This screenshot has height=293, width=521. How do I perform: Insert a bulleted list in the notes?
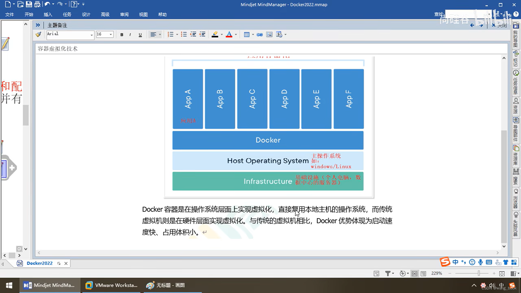pyautogui.click(x=184, y=34)
